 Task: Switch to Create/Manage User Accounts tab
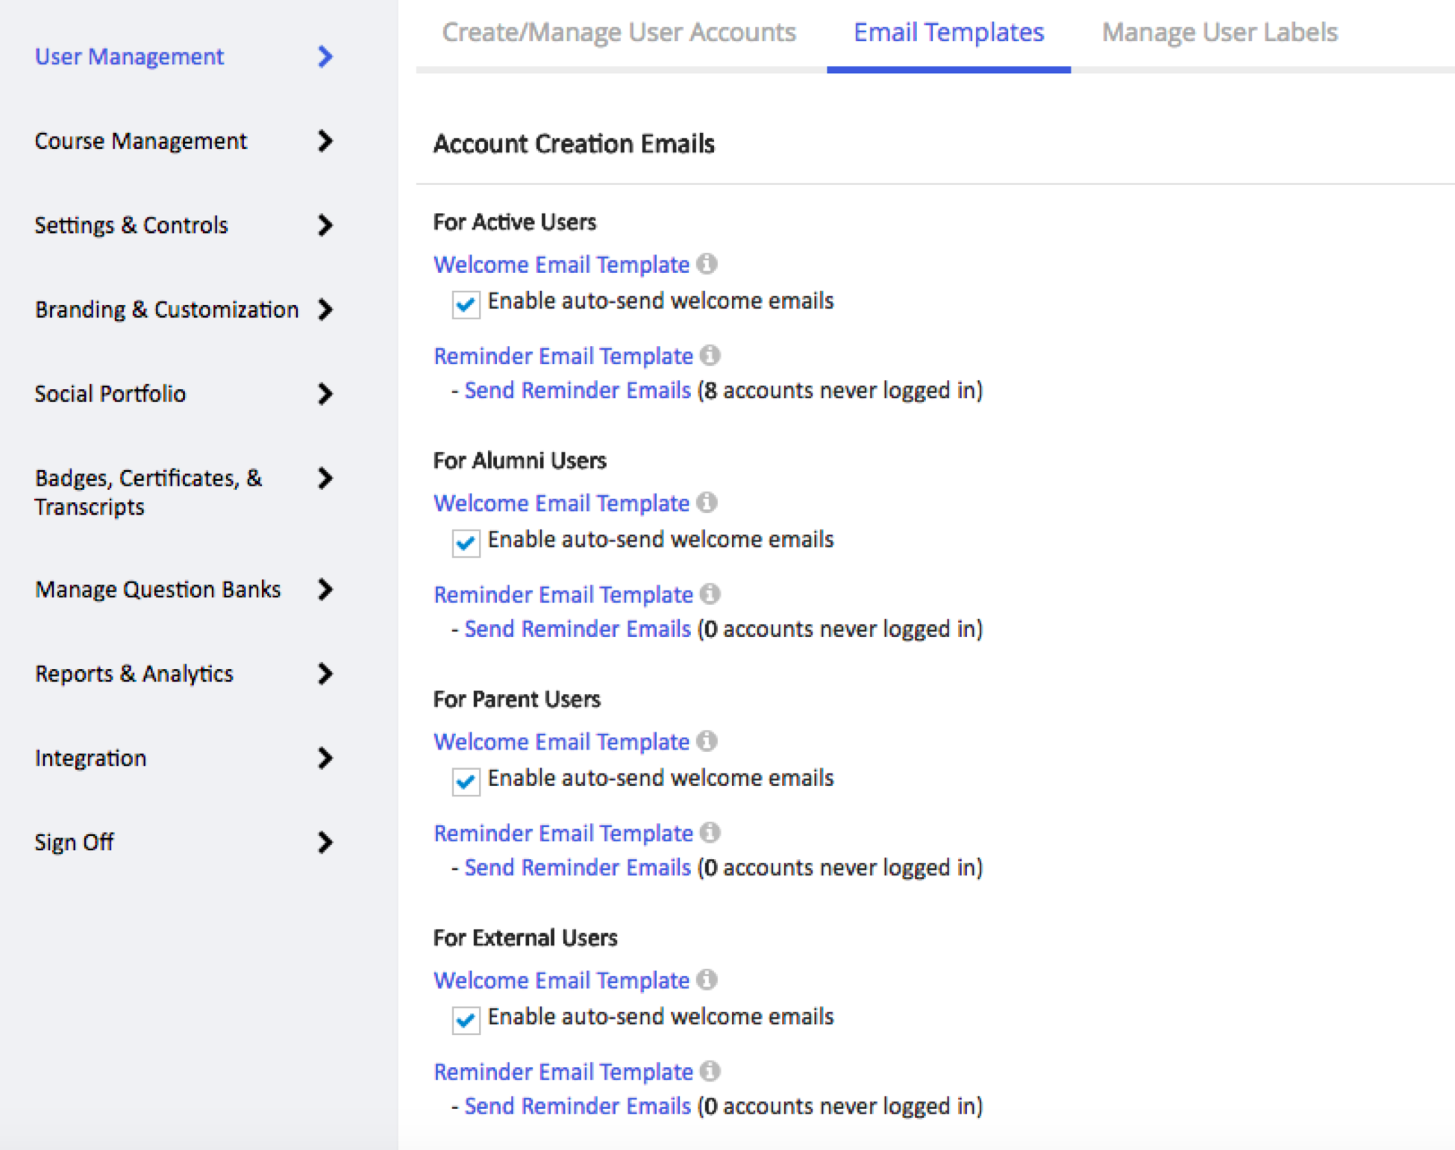619,32
